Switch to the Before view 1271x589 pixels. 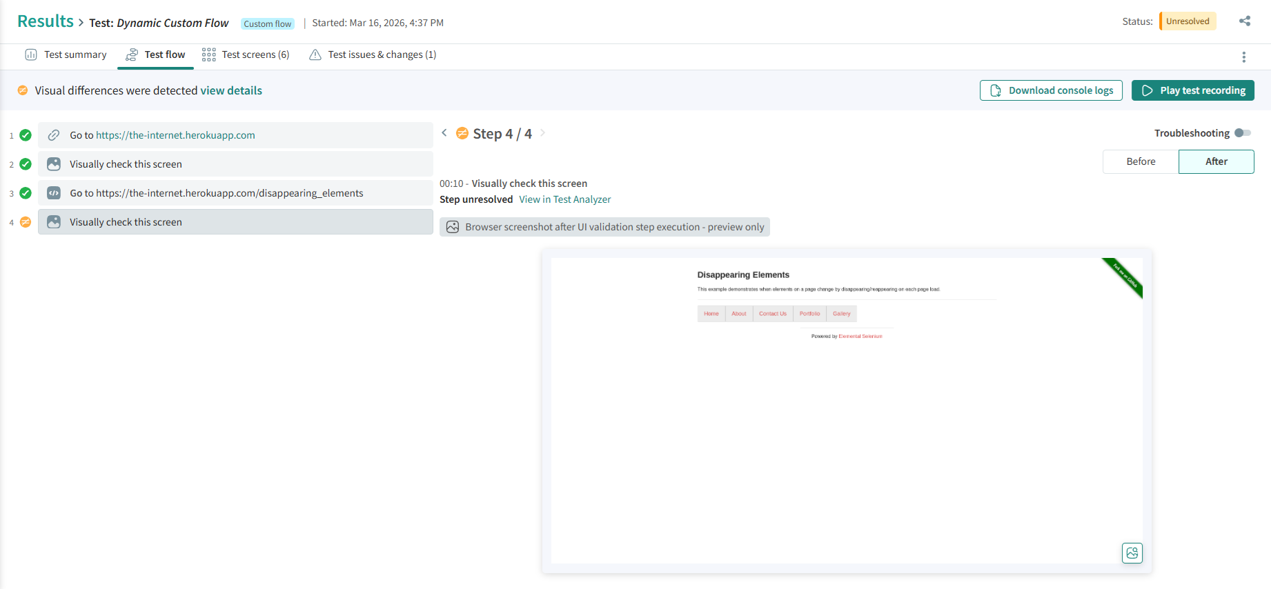pyautogui.click(x=1141, y=161)
